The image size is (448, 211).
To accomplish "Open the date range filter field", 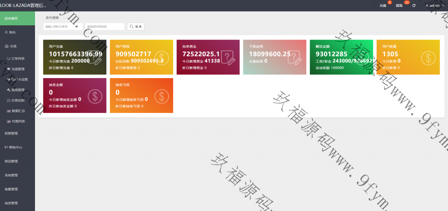I will tap(105, 27).
